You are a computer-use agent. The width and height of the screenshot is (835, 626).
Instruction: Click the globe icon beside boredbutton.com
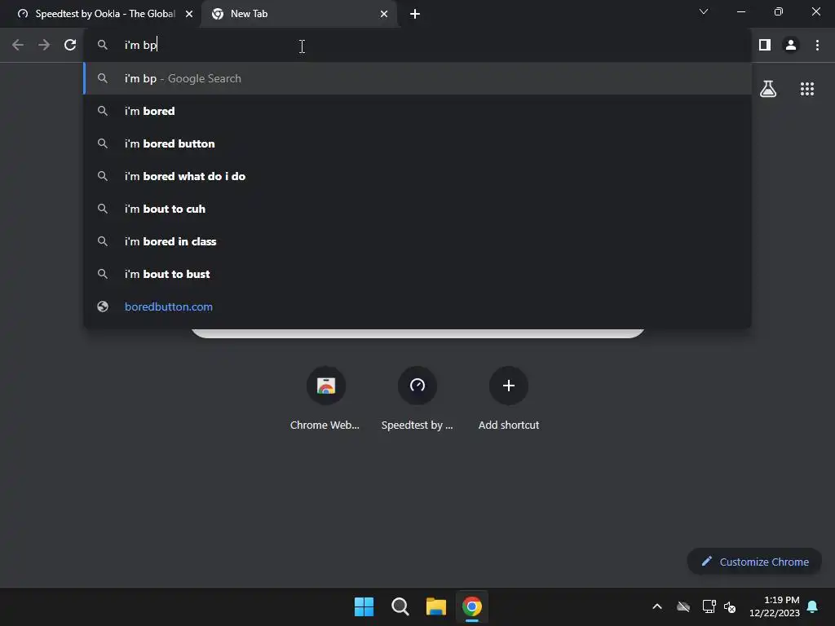click(103, 306)
